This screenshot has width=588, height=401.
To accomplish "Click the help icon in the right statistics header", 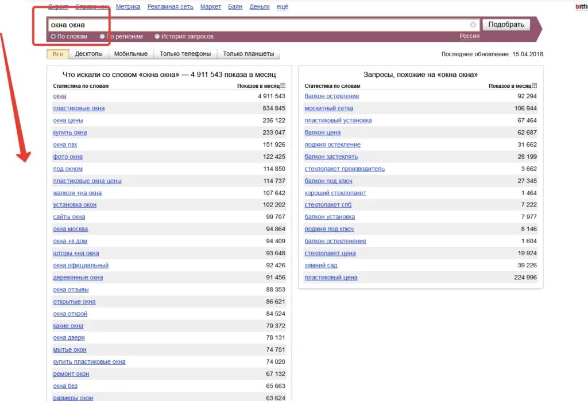I will point(535,85).
